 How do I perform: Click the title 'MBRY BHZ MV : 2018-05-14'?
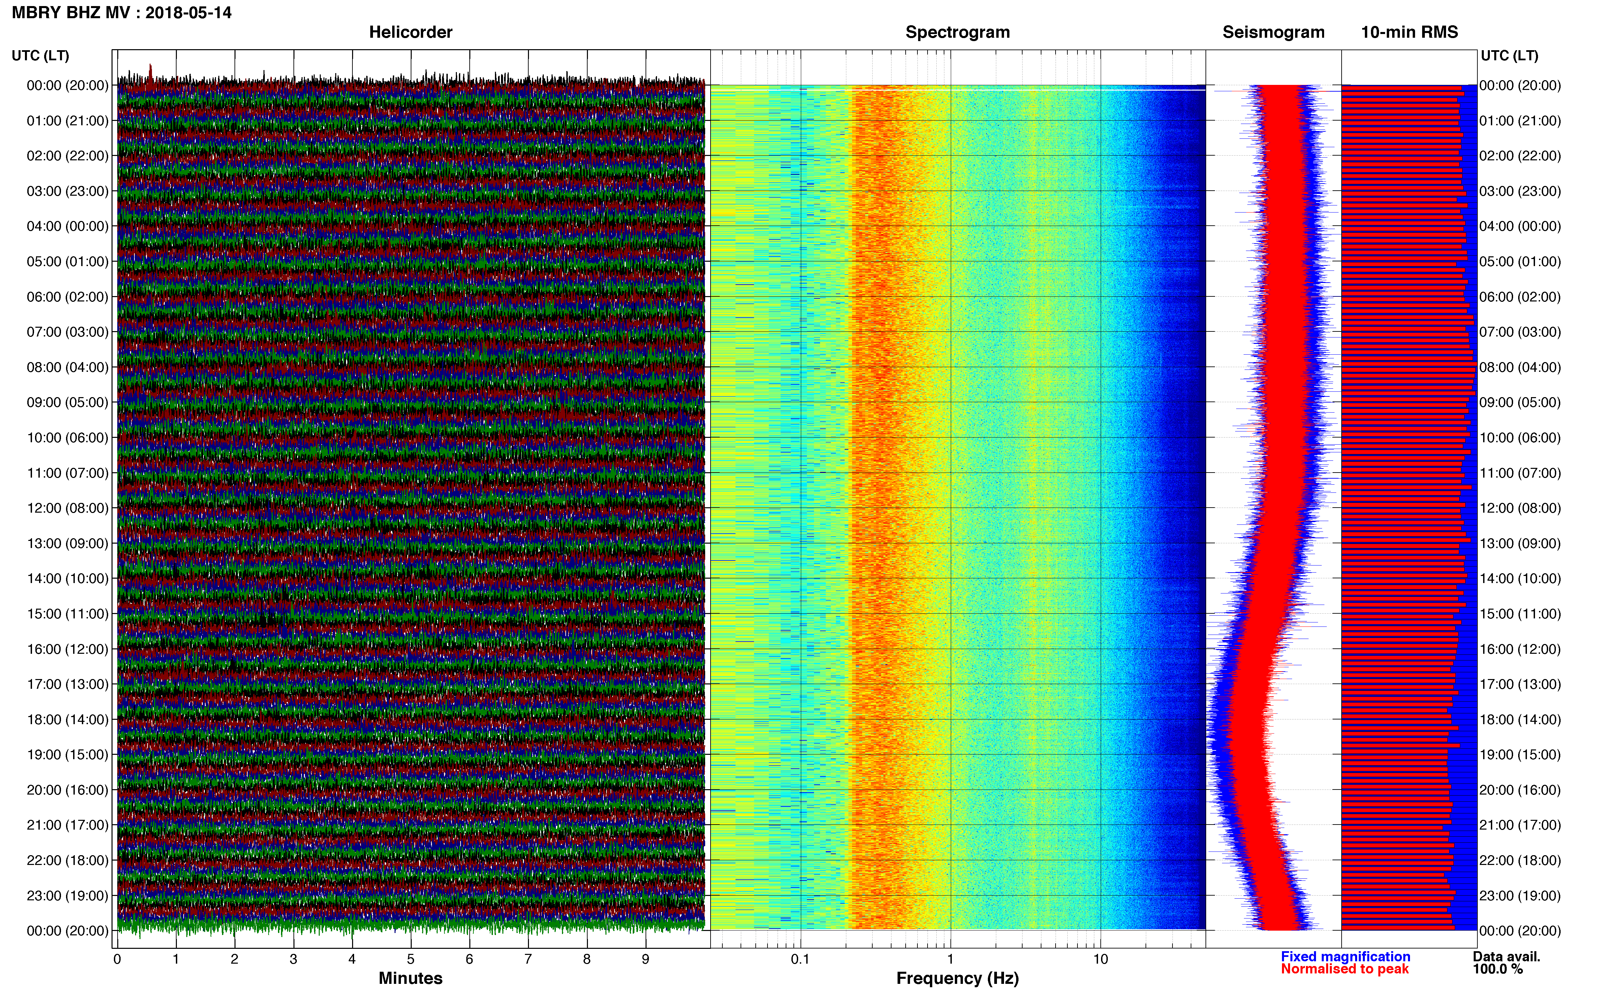point(122,12)
